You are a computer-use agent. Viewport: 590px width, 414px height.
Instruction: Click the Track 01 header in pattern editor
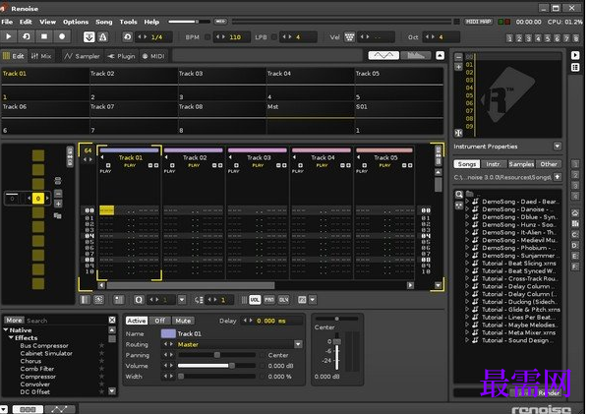(x=131, y=157)
